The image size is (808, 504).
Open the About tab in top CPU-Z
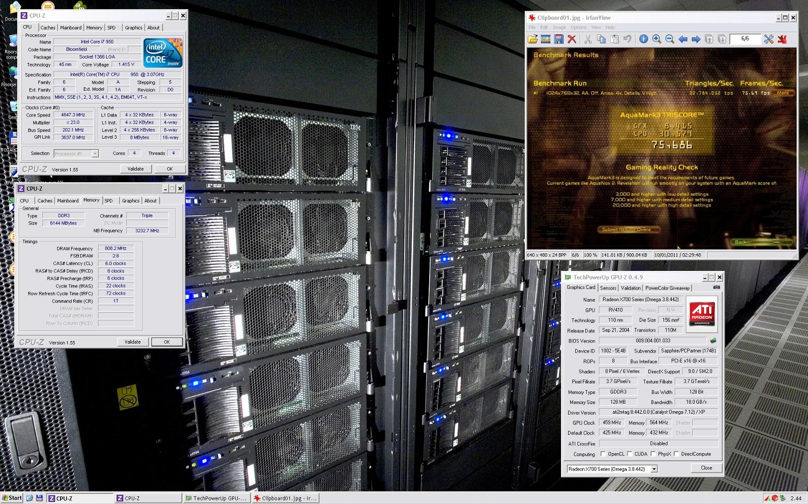coord(154,28)
